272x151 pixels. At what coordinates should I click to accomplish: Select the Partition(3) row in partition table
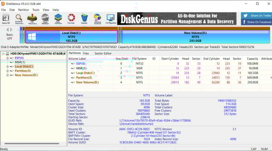coord(170,78)
